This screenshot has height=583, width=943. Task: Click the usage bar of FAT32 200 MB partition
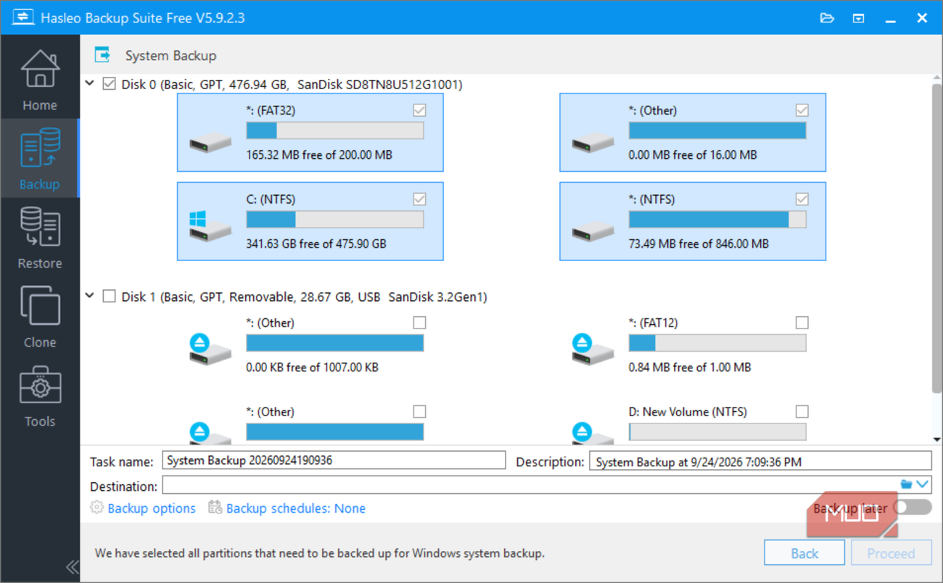click(x=335, y=131)
